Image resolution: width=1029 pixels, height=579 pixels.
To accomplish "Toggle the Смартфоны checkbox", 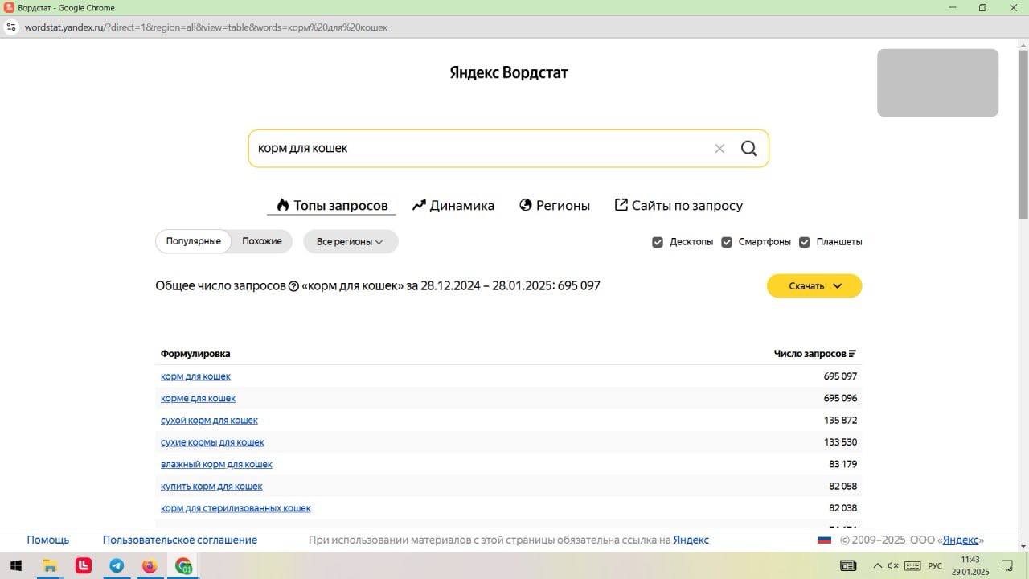I will [x=727, y=242].
